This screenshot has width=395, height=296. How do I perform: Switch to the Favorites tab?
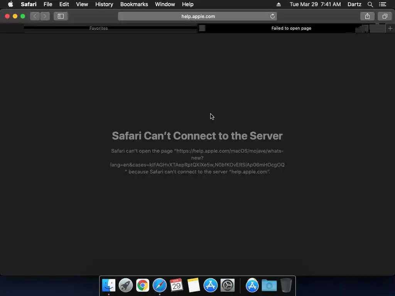98,28
